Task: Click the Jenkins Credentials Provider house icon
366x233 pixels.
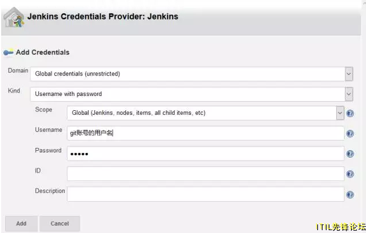Action: pos(14,17)
